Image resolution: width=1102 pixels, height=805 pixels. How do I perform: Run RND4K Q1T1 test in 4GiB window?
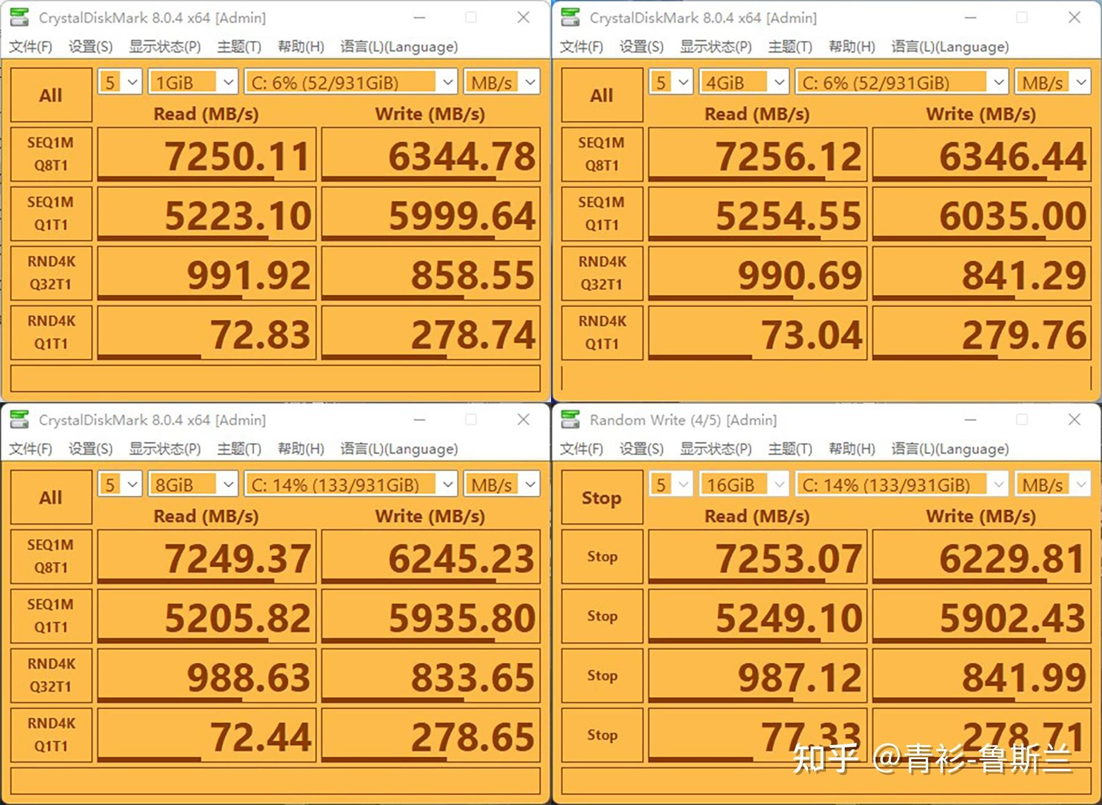tap(602, 332)
